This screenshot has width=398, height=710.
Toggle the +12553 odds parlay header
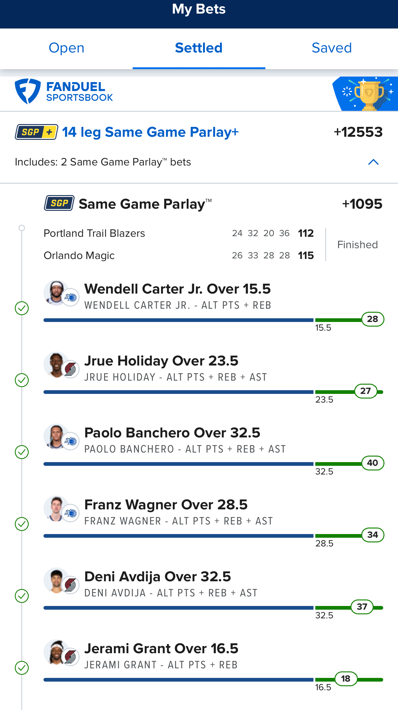click(x=358, y=132)
